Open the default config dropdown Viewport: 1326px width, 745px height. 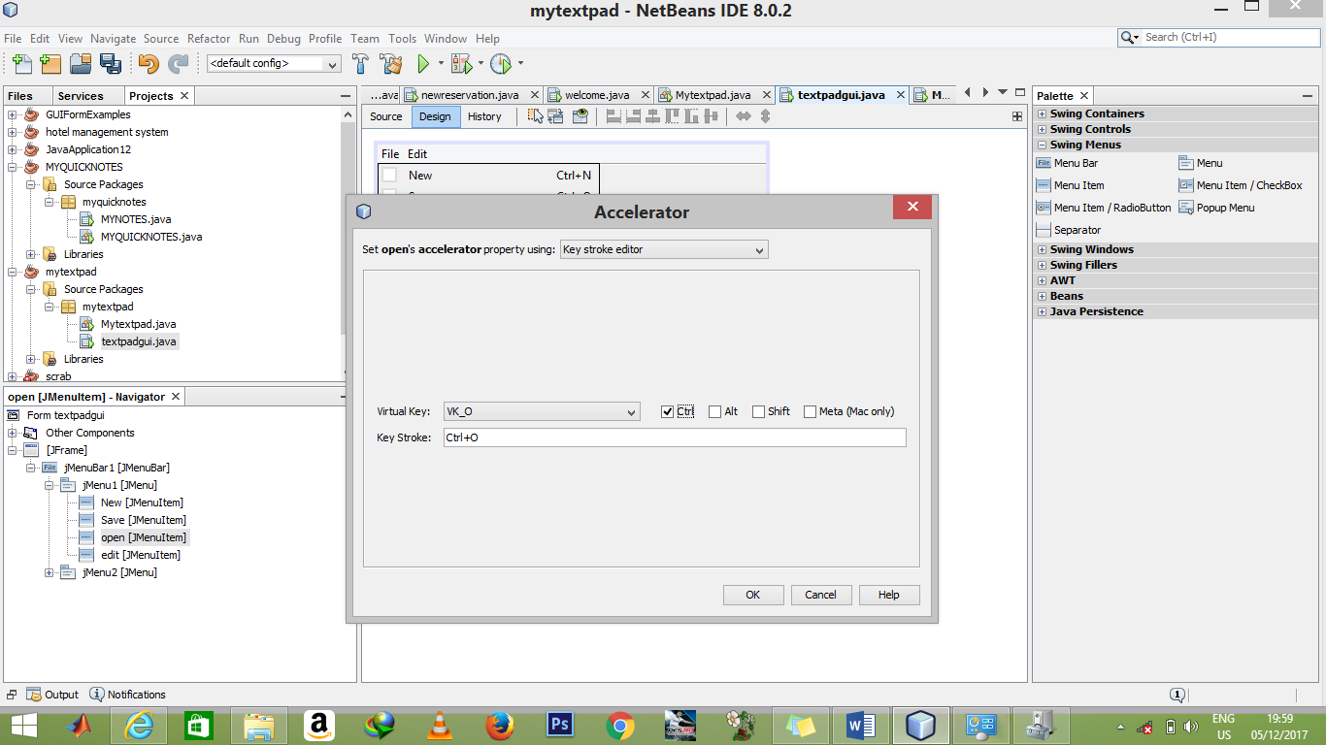tap(274, 64)
